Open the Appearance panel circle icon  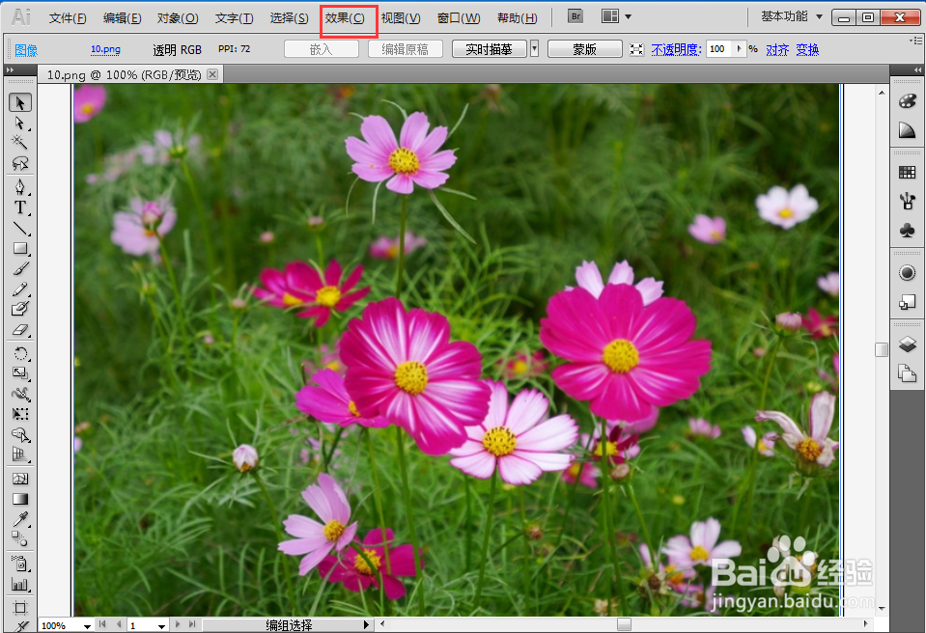[x=907, y=273]
